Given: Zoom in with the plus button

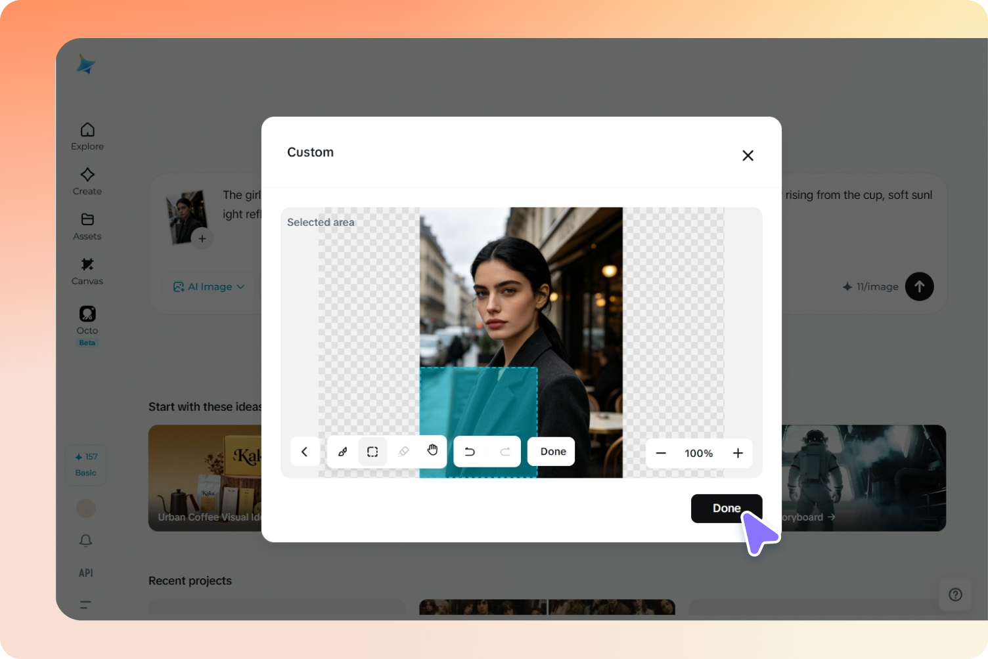Looking at the screenshot, I should [738, 453].
